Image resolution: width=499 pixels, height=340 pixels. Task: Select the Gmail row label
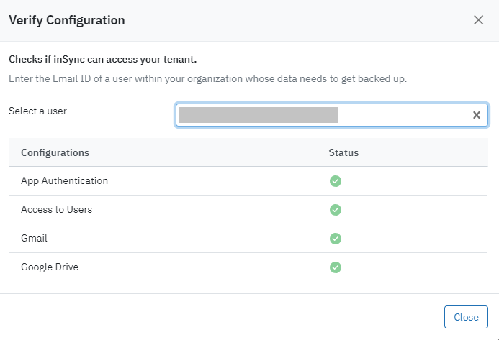click(x=34, y=238)
